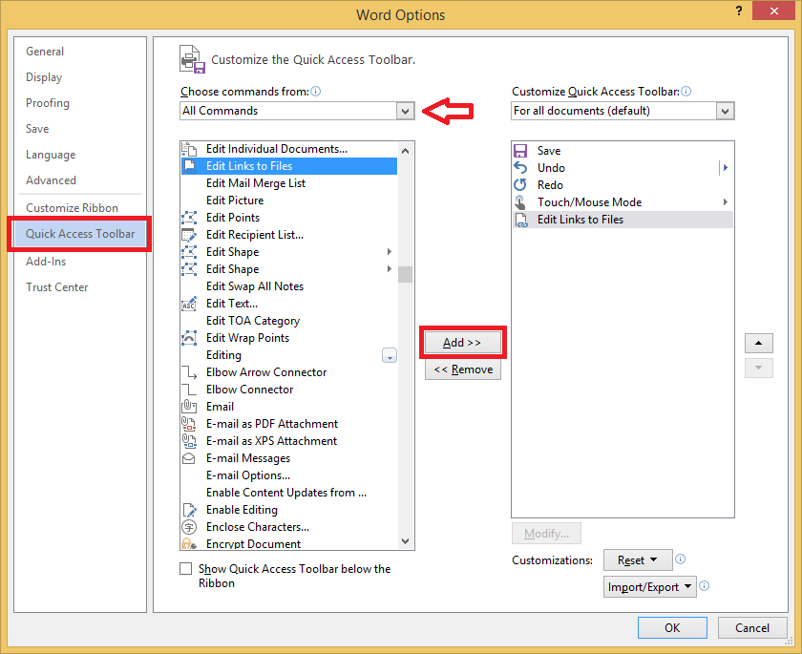Open Help via the question mark icon
The image size is (802, 654).
pos(739,11)
